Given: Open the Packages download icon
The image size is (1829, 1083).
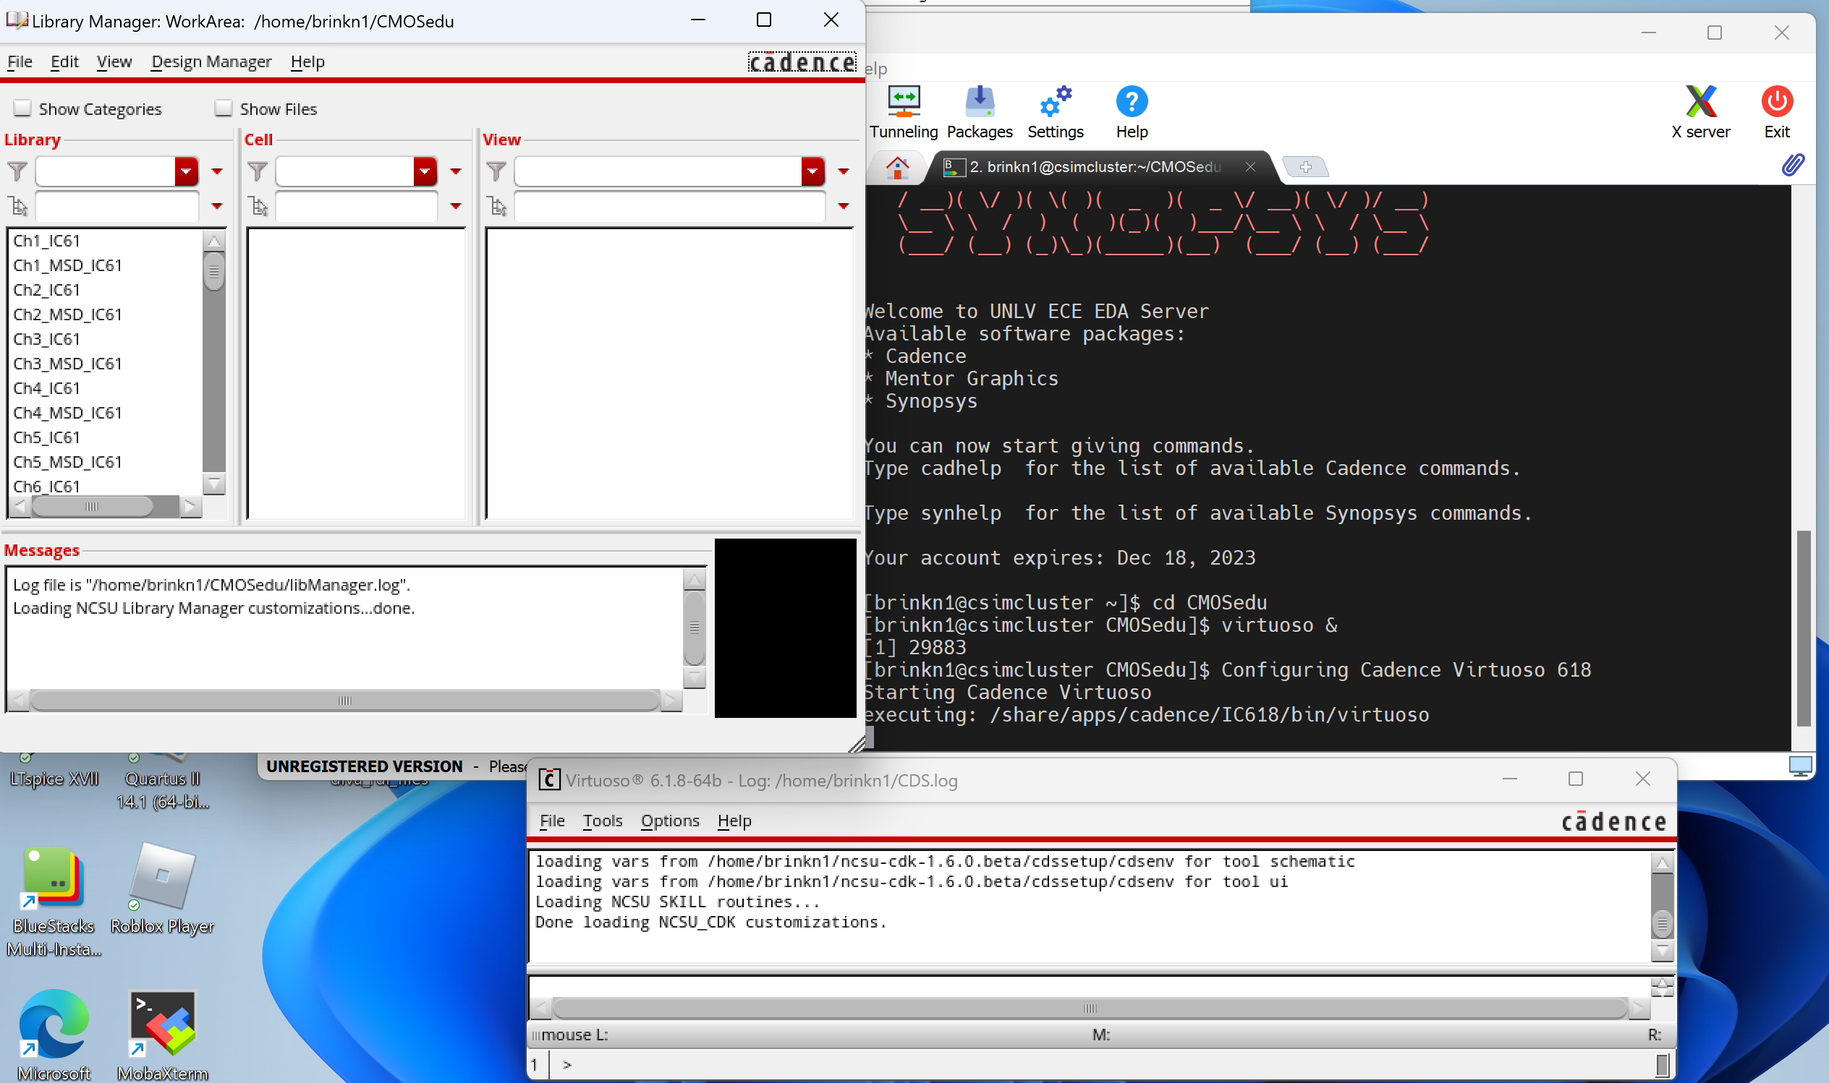Looking at the screenshot, I should (979, 102).
